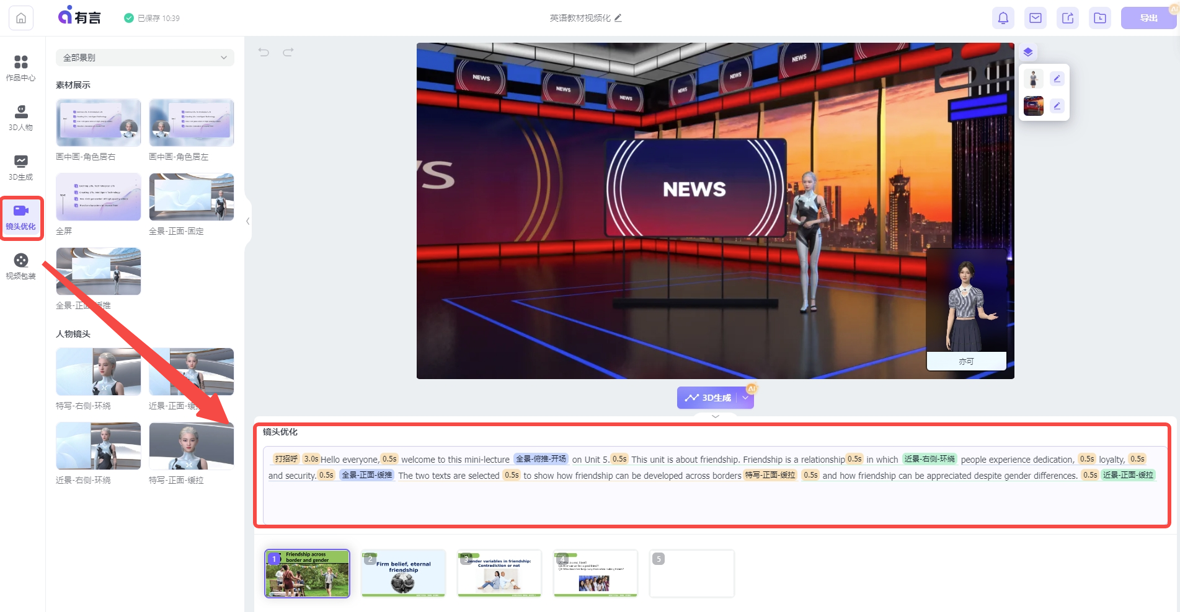1180x612 pixels.
Task: Click the folder clock icon in top bar
Action: (1100, 18)
